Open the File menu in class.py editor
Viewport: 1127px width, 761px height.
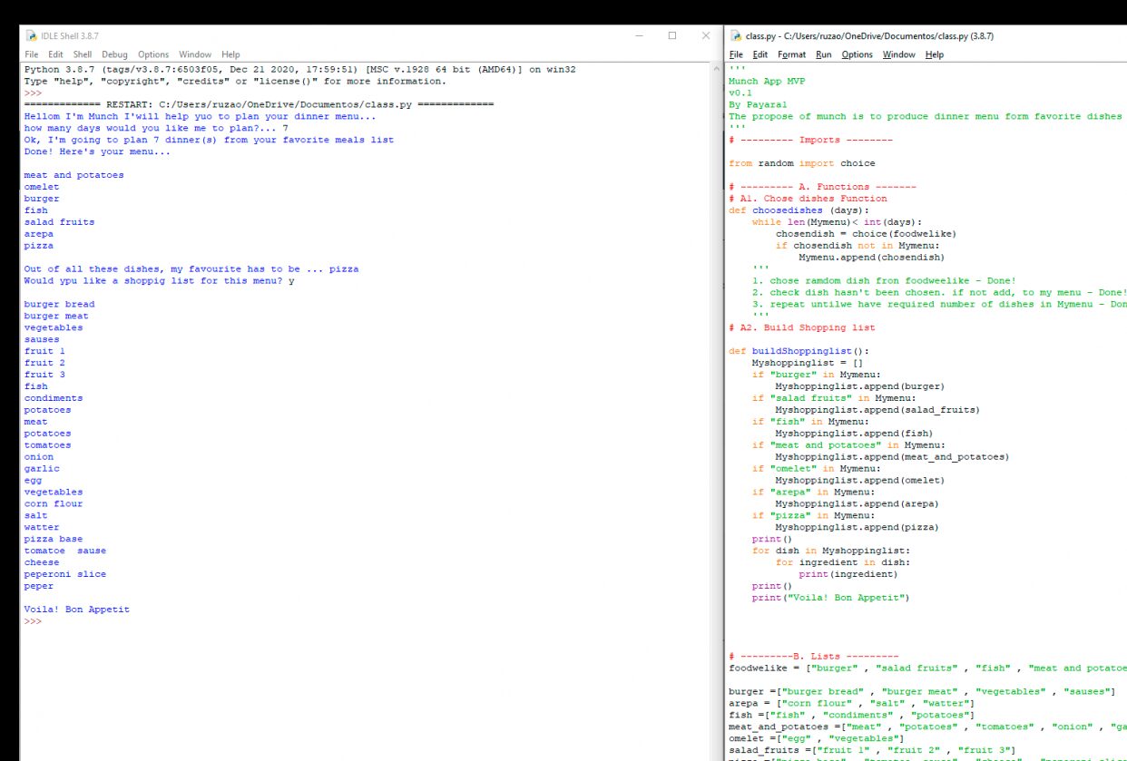pos(737,54)
